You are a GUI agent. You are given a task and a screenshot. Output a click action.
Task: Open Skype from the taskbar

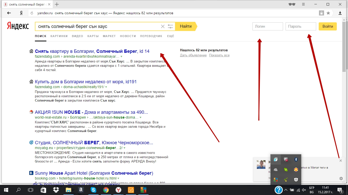(93, 190)
